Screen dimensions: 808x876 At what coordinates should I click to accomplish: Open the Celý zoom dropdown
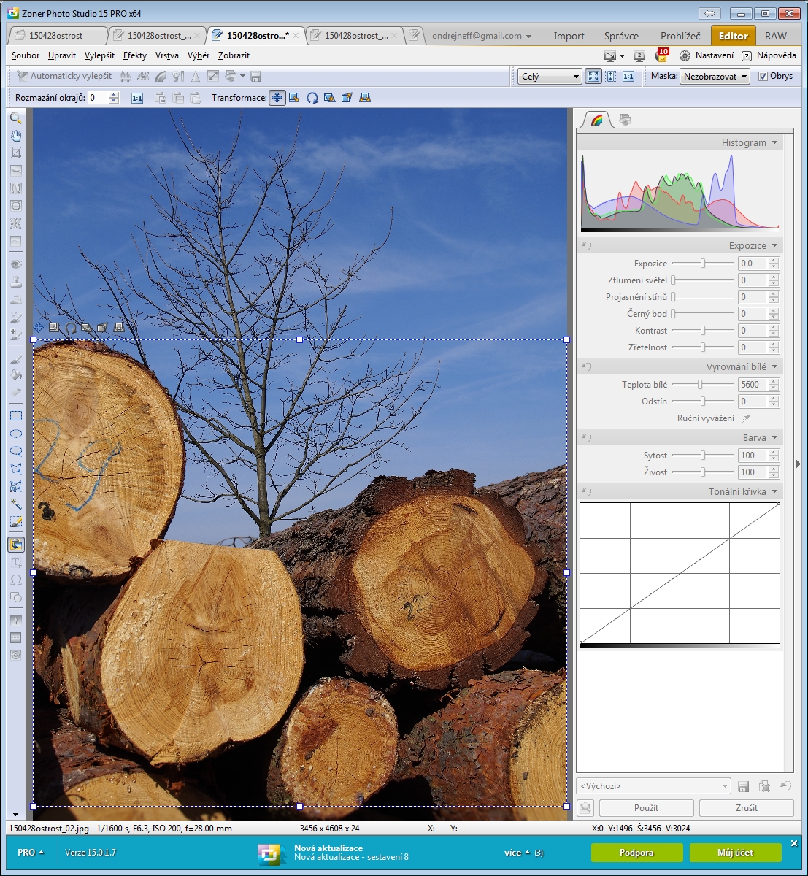click(x=550, y=76)
